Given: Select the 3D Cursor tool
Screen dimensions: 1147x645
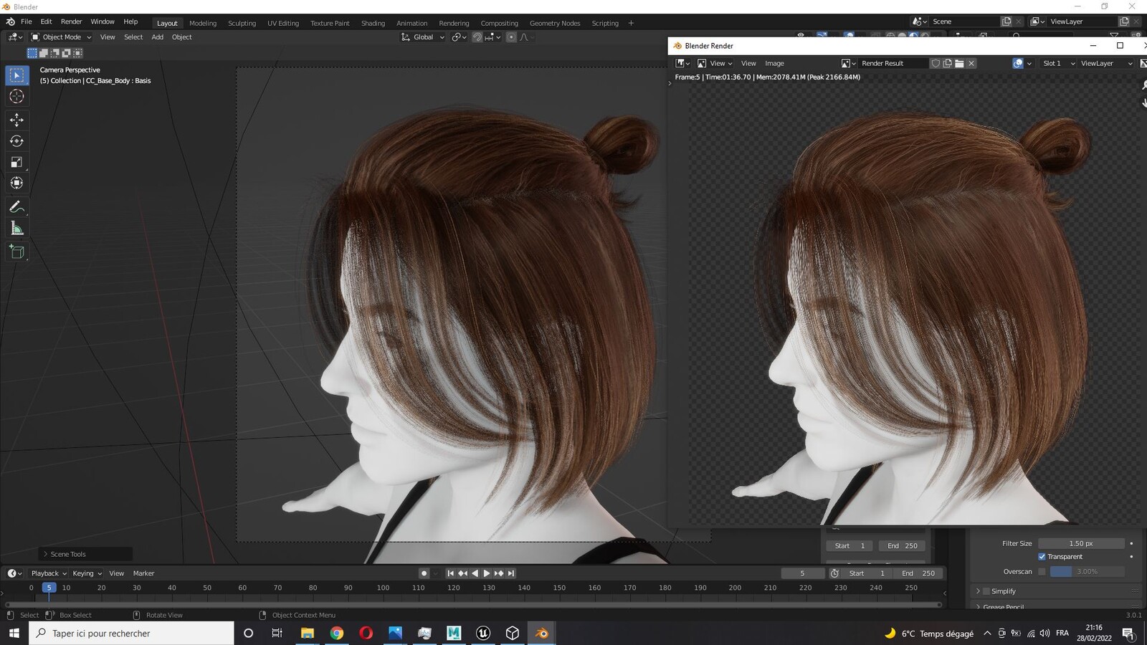Looking at the screenshot, I should 17,97.
